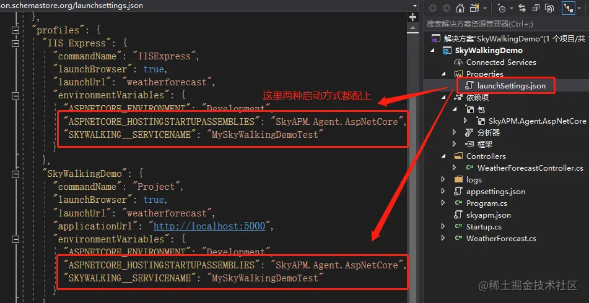
Task: Open dropdown next to Pending Changes Filter
Action: tap(511, 8)
